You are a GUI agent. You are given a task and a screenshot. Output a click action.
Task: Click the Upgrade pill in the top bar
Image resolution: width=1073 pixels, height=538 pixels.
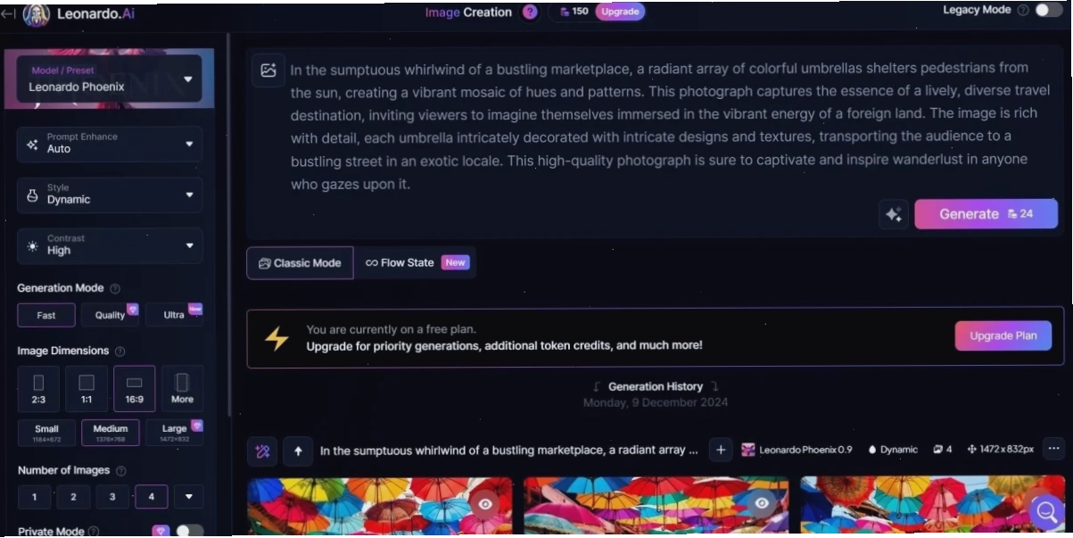point(620,12)
